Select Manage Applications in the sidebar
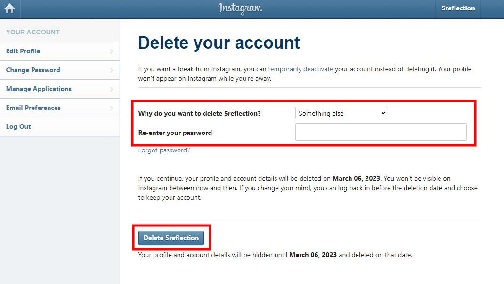504x284 pixels. click(39, 89)
